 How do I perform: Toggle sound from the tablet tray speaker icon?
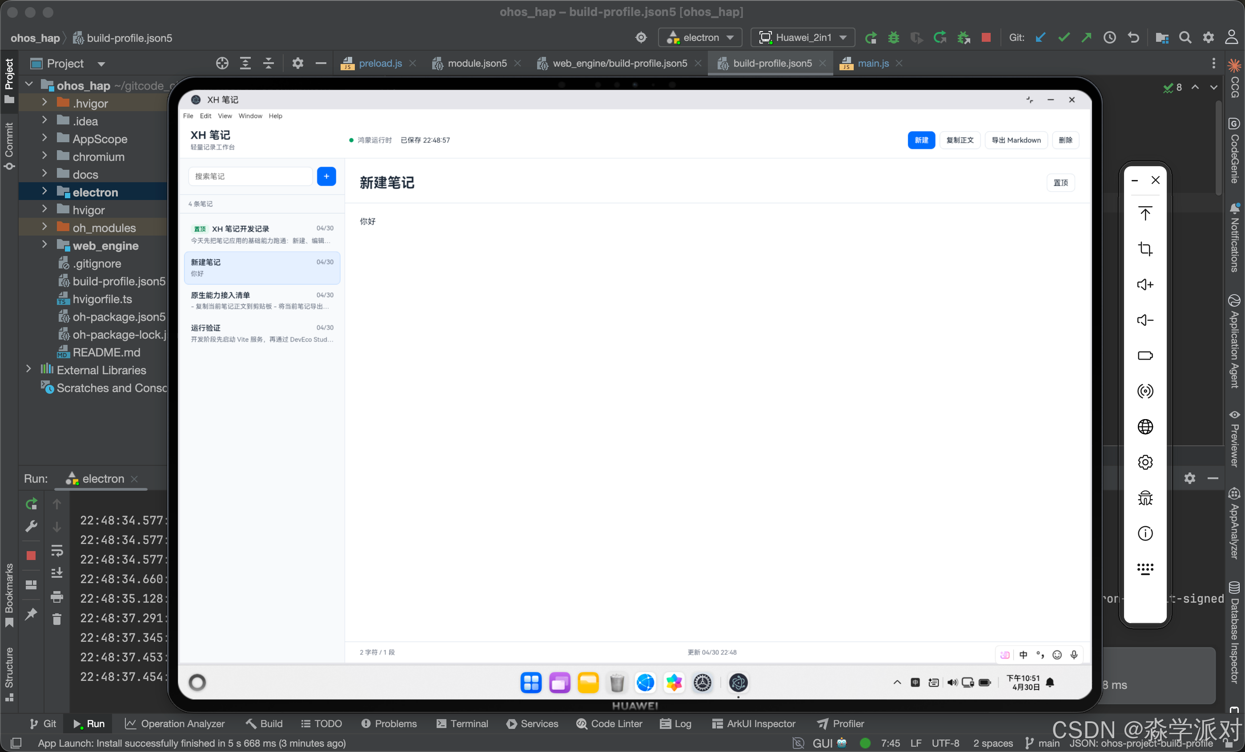tap(952, 683)
